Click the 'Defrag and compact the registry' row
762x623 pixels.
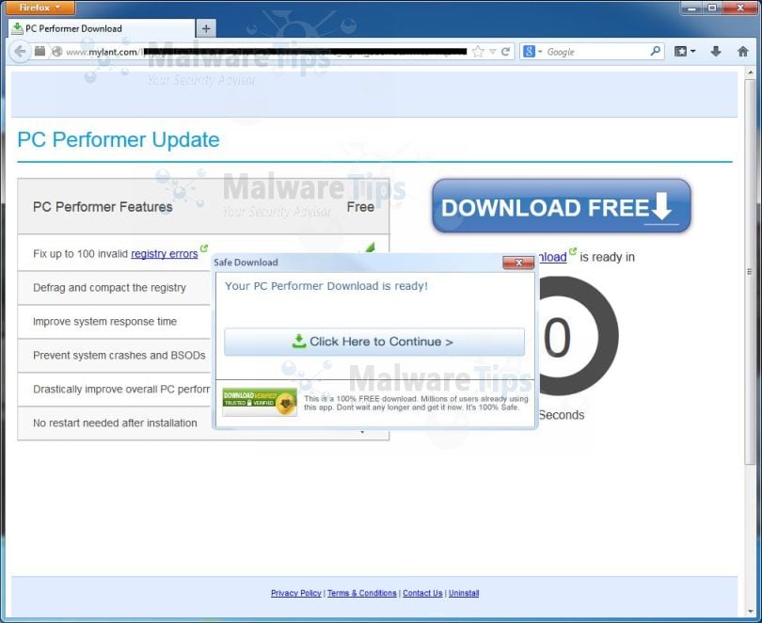114,288
